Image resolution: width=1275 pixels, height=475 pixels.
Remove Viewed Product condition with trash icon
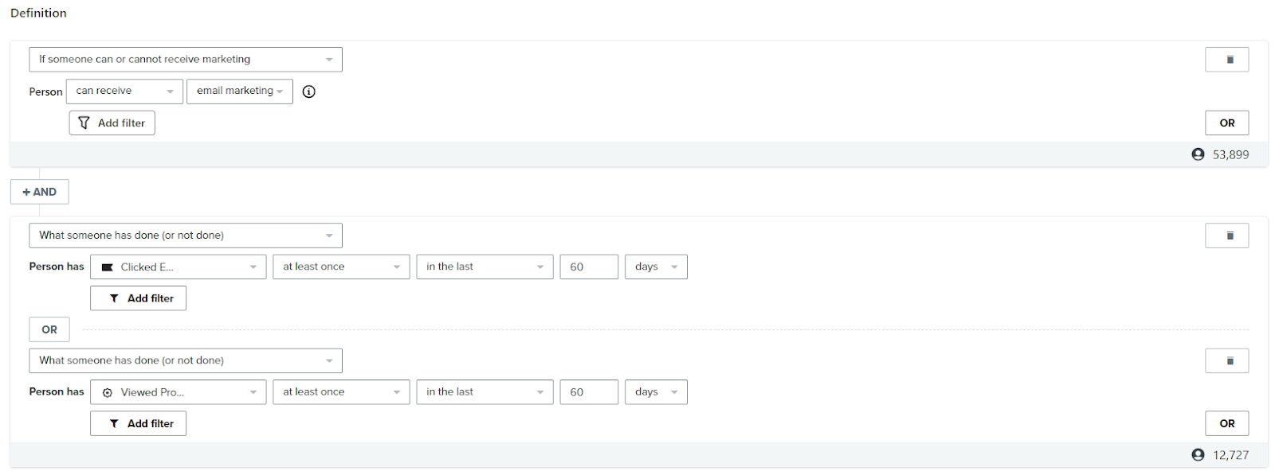click(x=1226, y=361)
